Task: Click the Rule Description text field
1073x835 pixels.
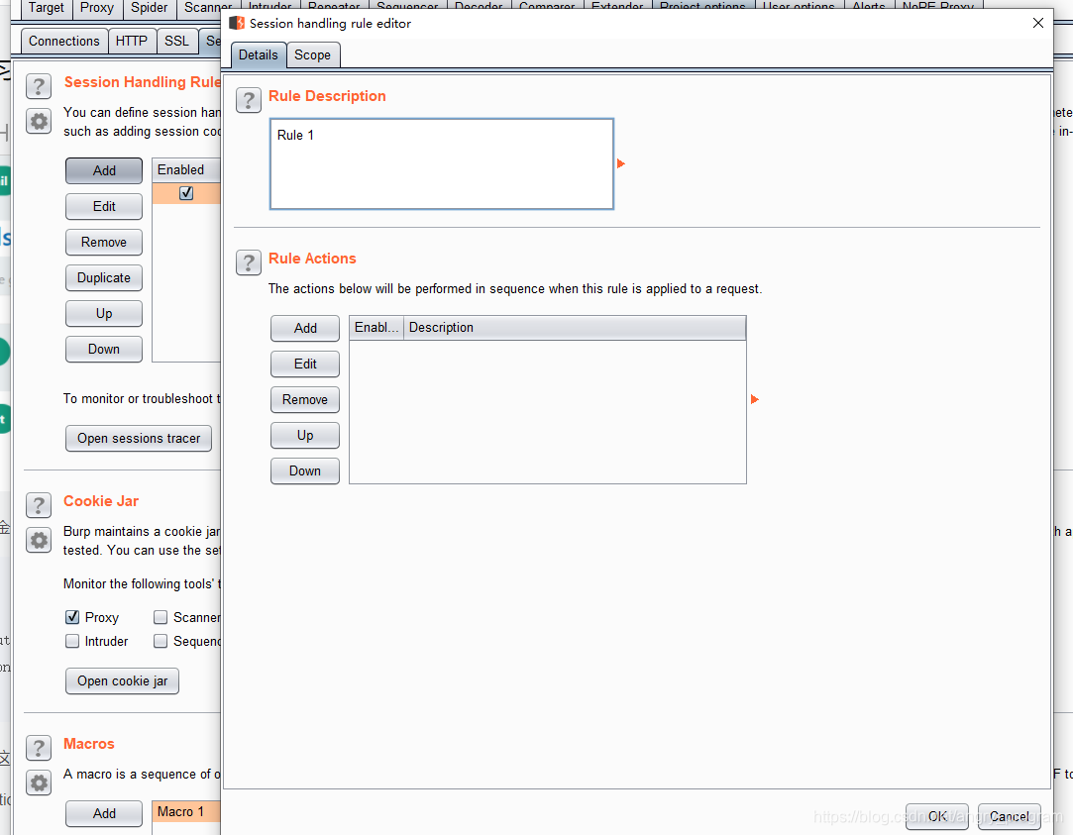Action: tap(442, 164)
